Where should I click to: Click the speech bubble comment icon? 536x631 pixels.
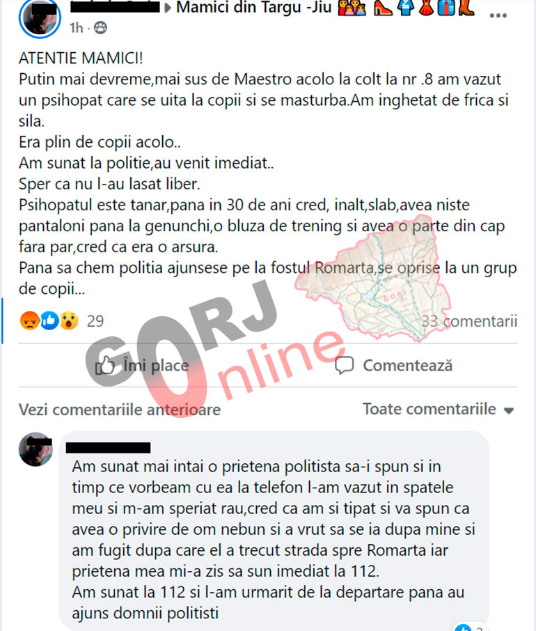[x=344, y=366]
